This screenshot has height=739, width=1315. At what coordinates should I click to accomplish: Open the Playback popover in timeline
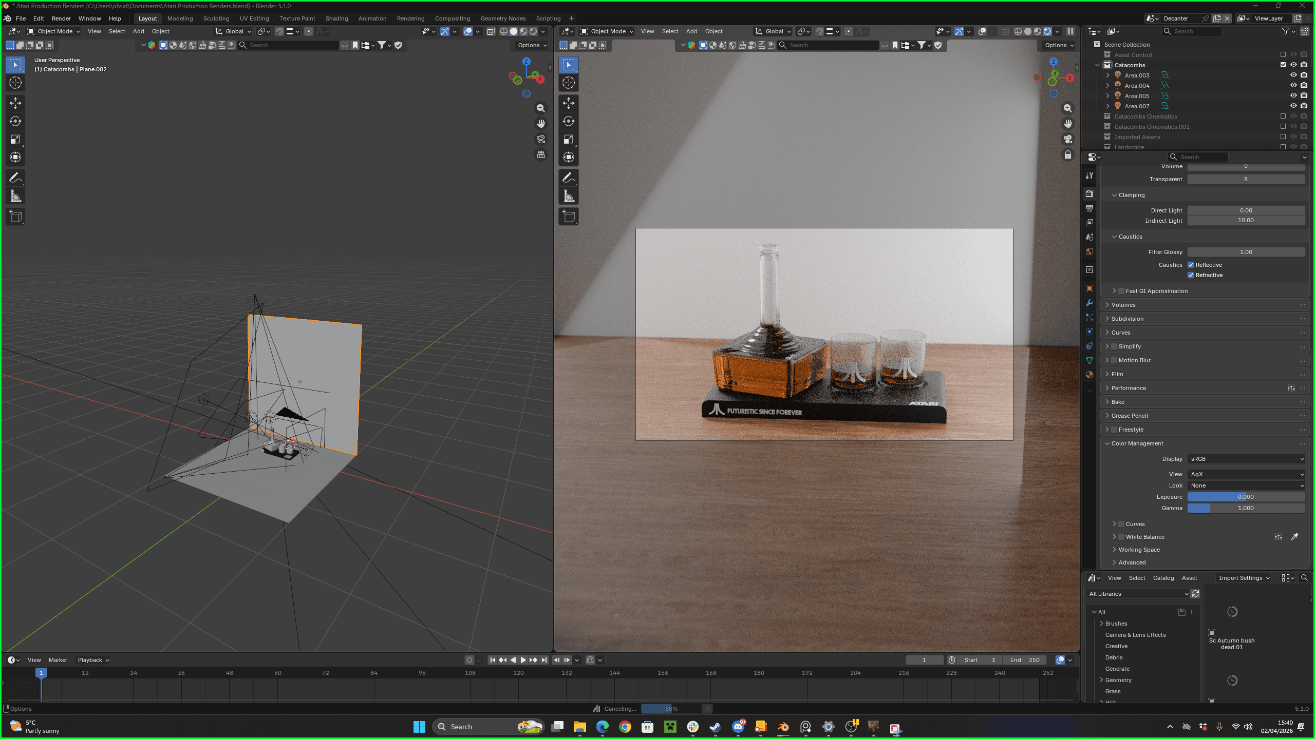93,660
